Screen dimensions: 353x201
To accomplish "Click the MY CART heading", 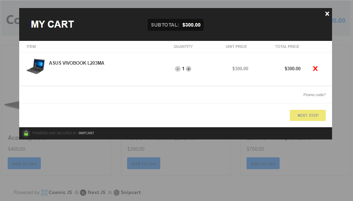I will pos(52,24).
